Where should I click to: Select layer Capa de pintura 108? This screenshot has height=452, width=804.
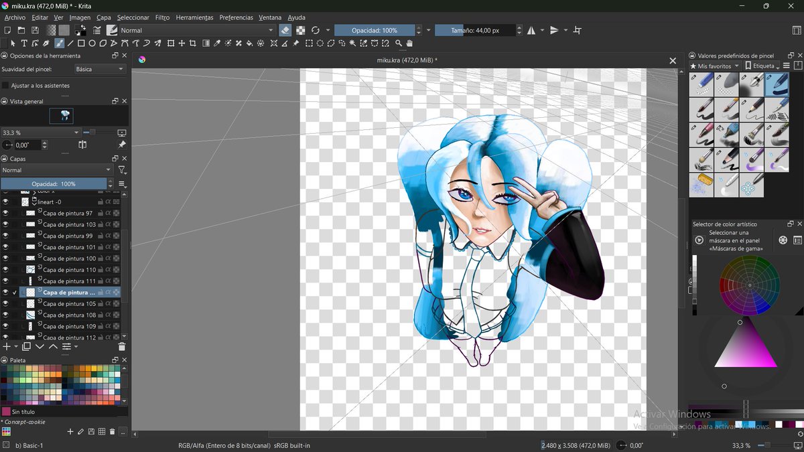click(70, 315)
